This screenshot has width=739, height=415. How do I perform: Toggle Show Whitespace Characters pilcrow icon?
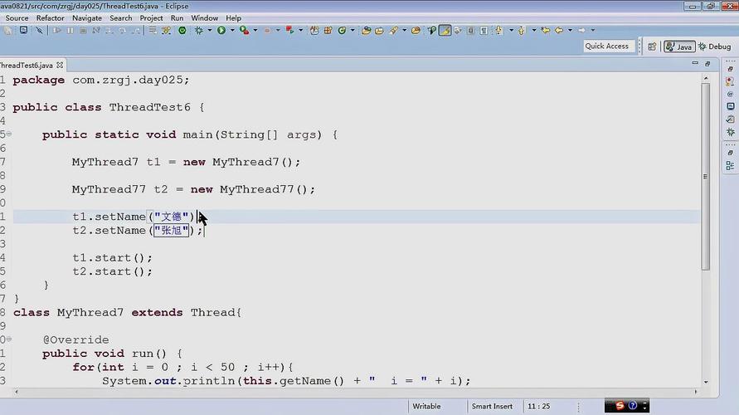[484, 30]
